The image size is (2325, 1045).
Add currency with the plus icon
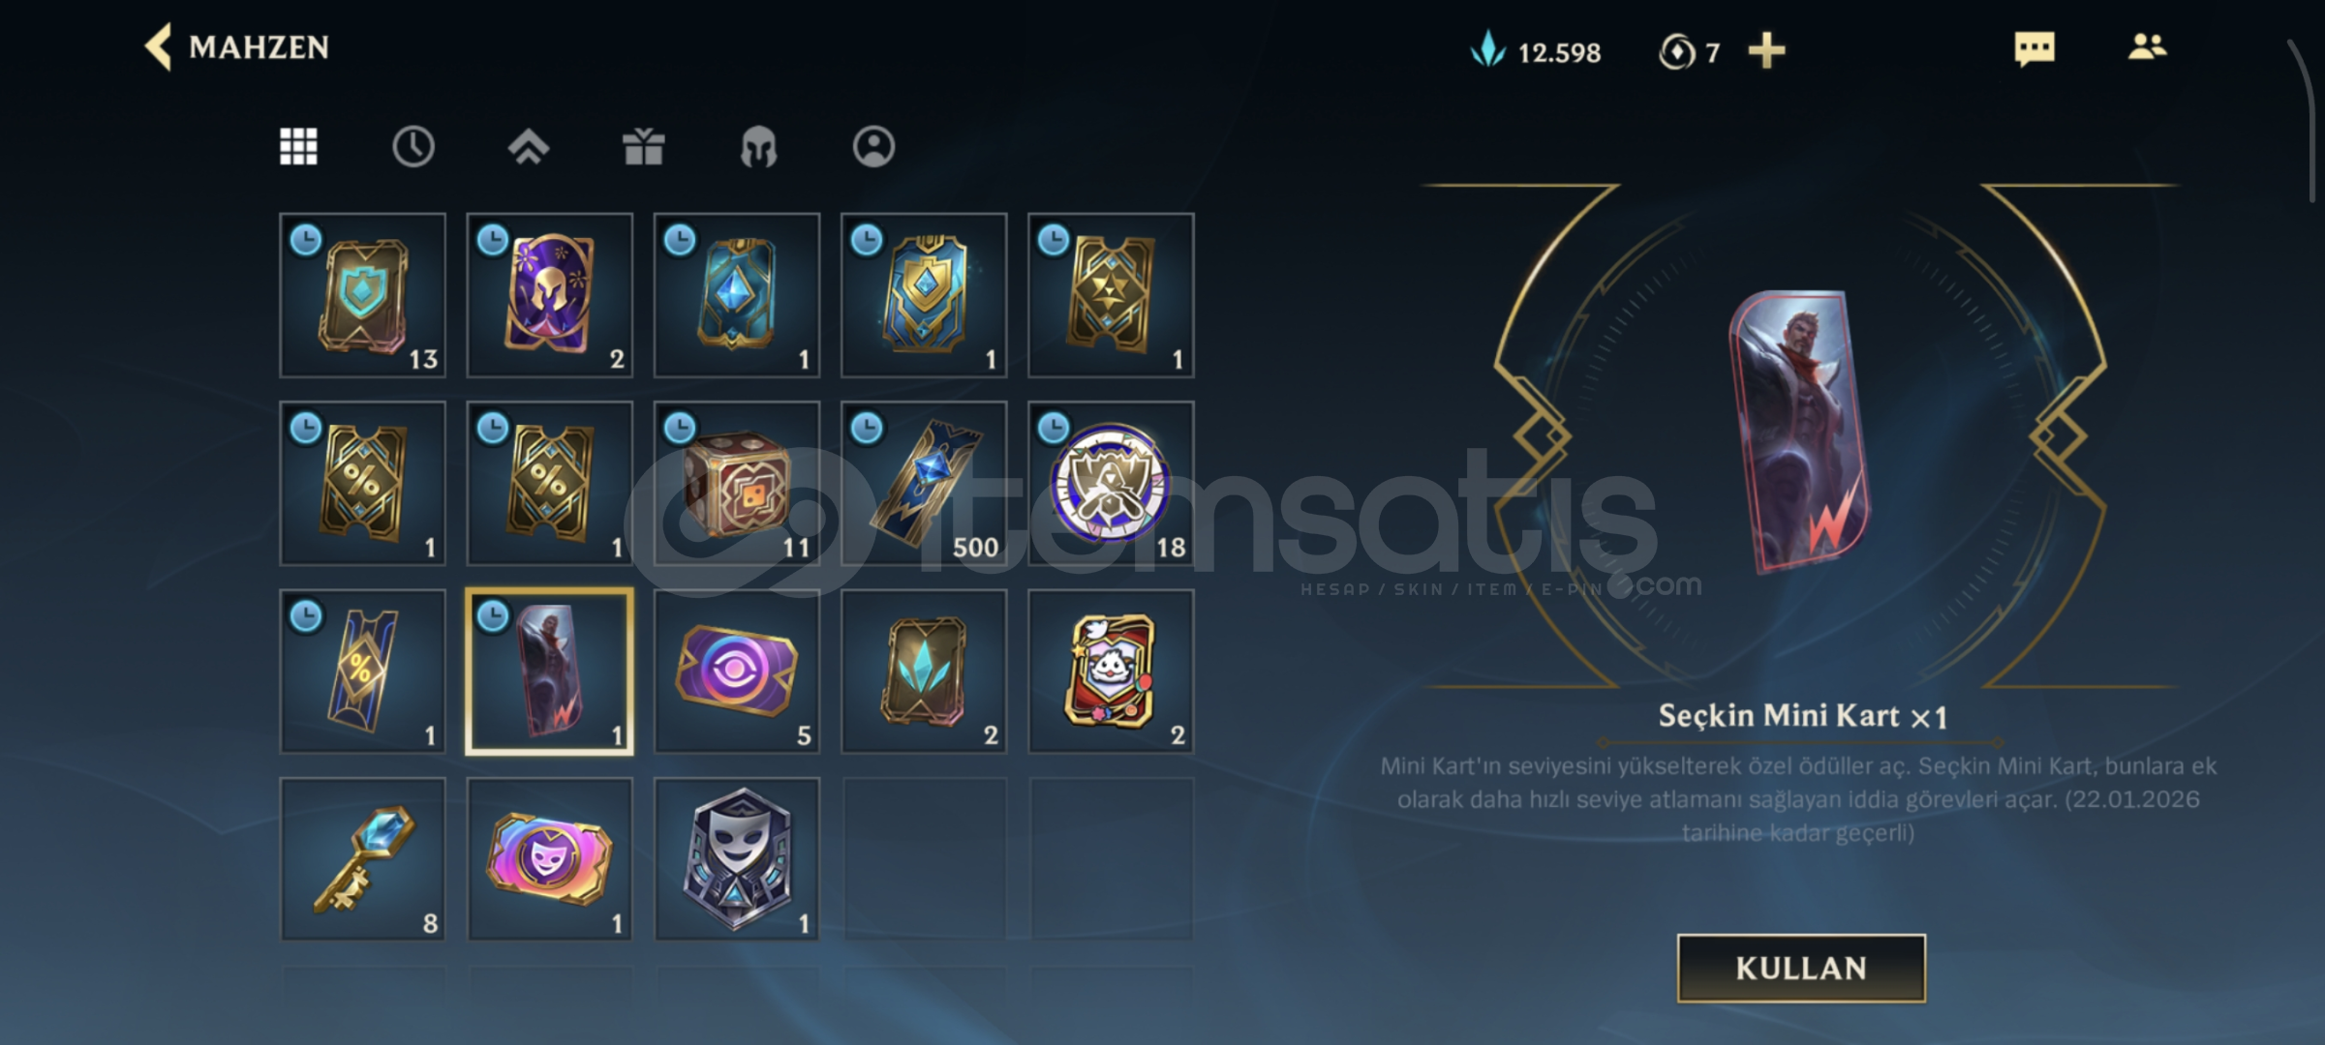pyautogui.click(x=1766, y=50)
